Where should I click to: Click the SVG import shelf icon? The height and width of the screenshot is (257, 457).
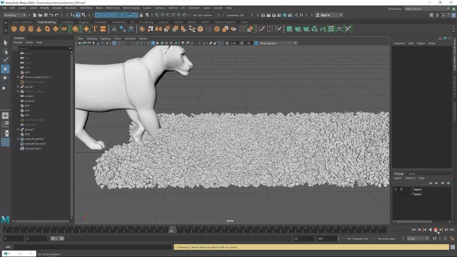[x=103, y=29]
